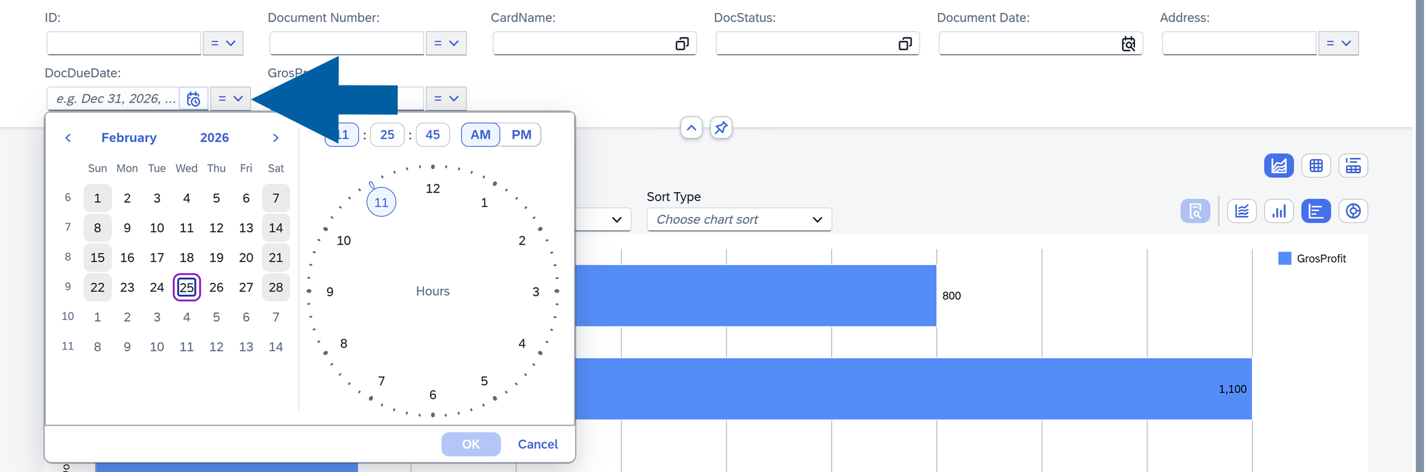This screenshot has width=1427, height=472.
Task: Open the 2026 year selector
Action: pyautogui.click(x=214, y=138)
